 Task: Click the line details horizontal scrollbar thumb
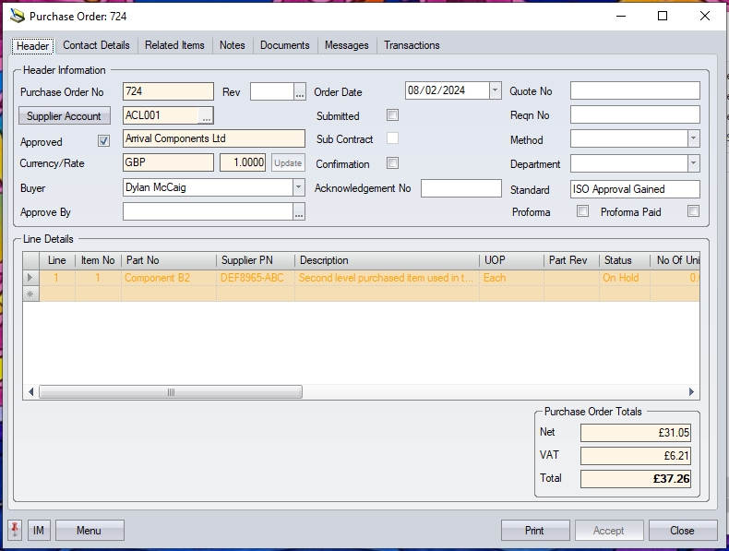tap(171, 392)
